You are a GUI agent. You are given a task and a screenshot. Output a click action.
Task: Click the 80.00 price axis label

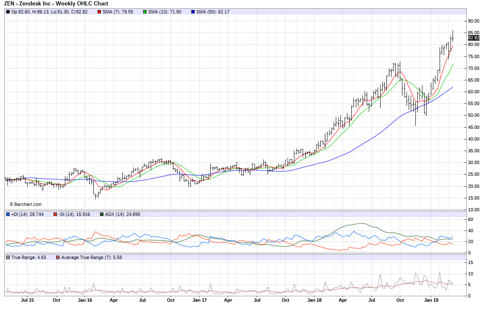click(x=474, y=44)
